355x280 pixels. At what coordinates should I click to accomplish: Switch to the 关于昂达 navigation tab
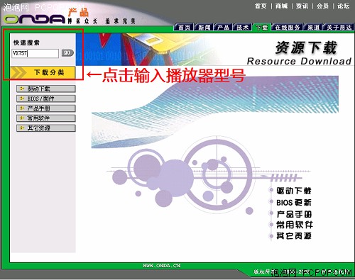click(x=339, y=28)
